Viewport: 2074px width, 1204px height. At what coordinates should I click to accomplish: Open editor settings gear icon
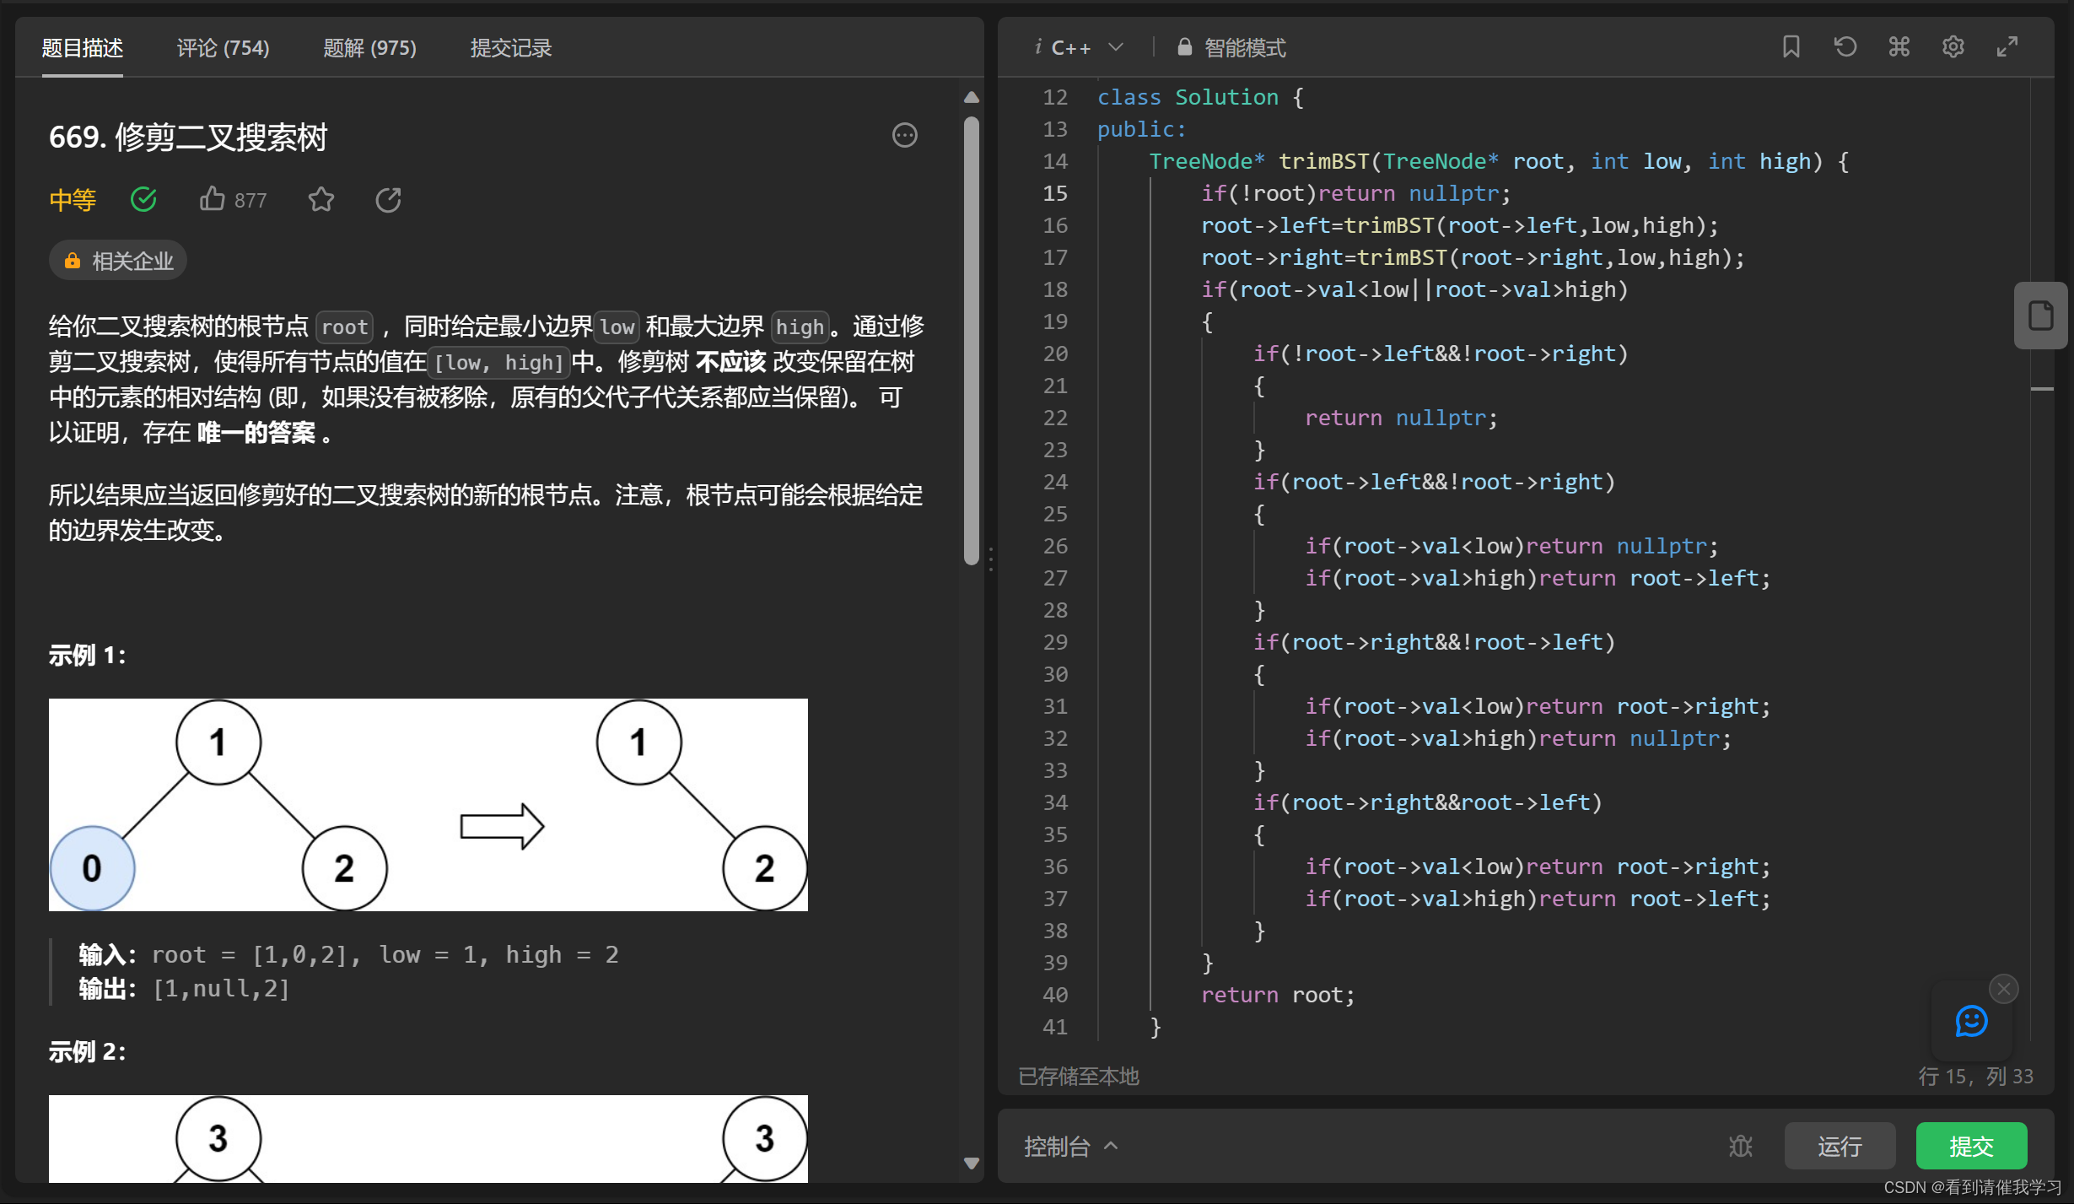[x=1953, y=46]
